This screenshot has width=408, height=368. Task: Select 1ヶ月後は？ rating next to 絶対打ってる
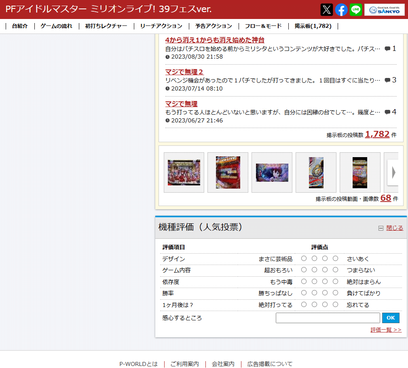point(304,304)
